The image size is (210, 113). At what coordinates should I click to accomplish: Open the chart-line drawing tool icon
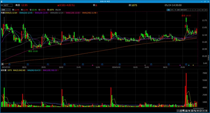pos(181,111)
